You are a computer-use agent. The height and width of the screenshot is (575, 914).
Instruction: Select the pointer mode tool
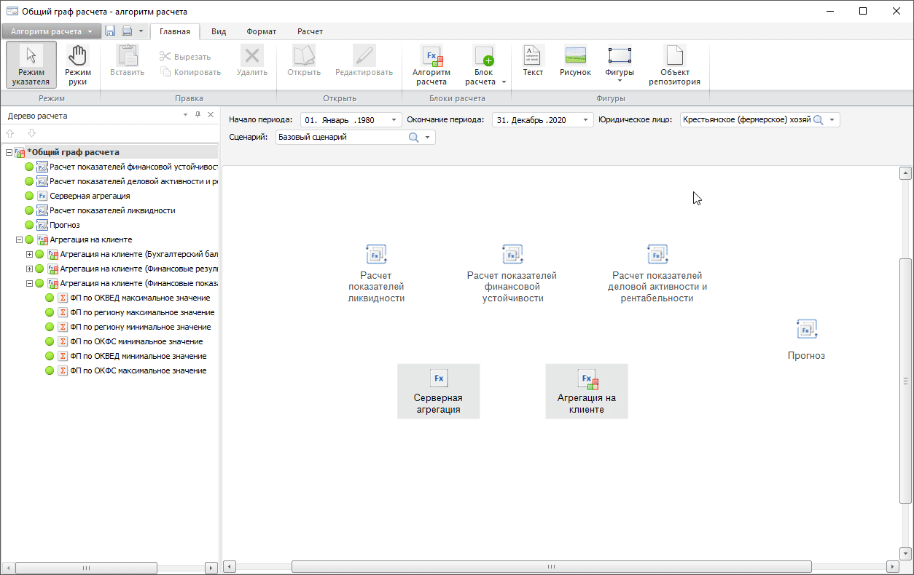point(31,65)
